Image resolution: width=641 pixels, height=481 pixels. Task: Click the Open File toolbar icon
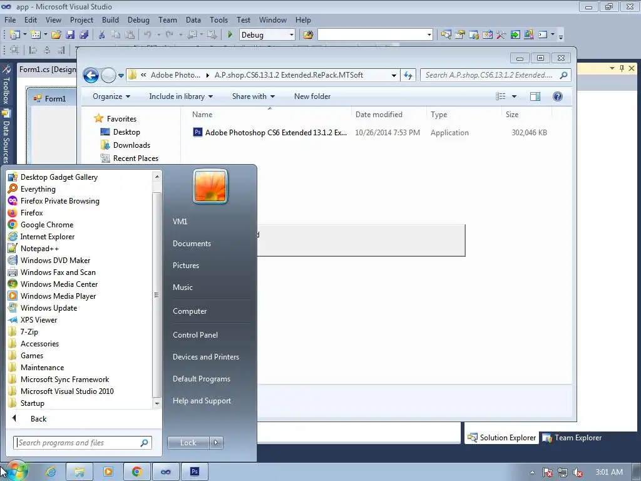coord(56,35)
